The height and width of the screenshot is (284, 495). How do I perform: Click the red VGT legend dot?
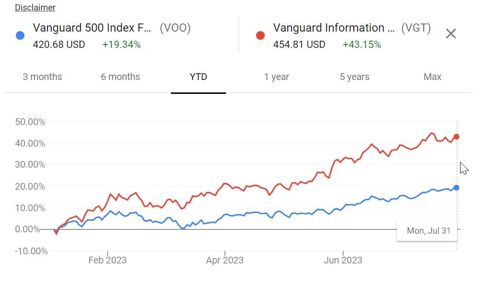click(x=260, y=35)
